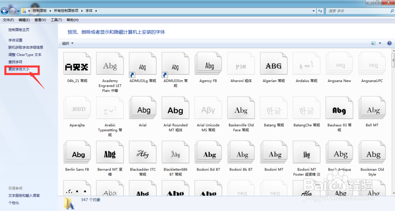Image resolution: width=395 pixels, height=211 pixels.
Task: Select the Blackadder ITC font
Action: tap(143, 152)
